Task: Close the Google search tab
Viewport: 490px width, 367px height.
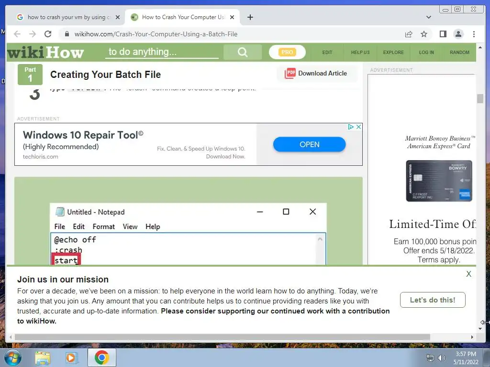Action: 118,17
